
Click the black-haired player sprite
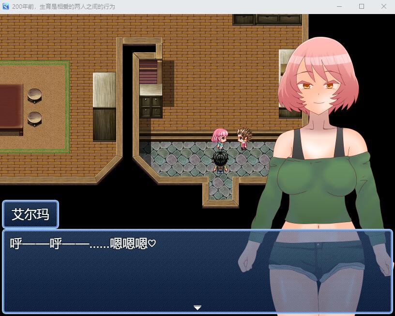[220, 162]
